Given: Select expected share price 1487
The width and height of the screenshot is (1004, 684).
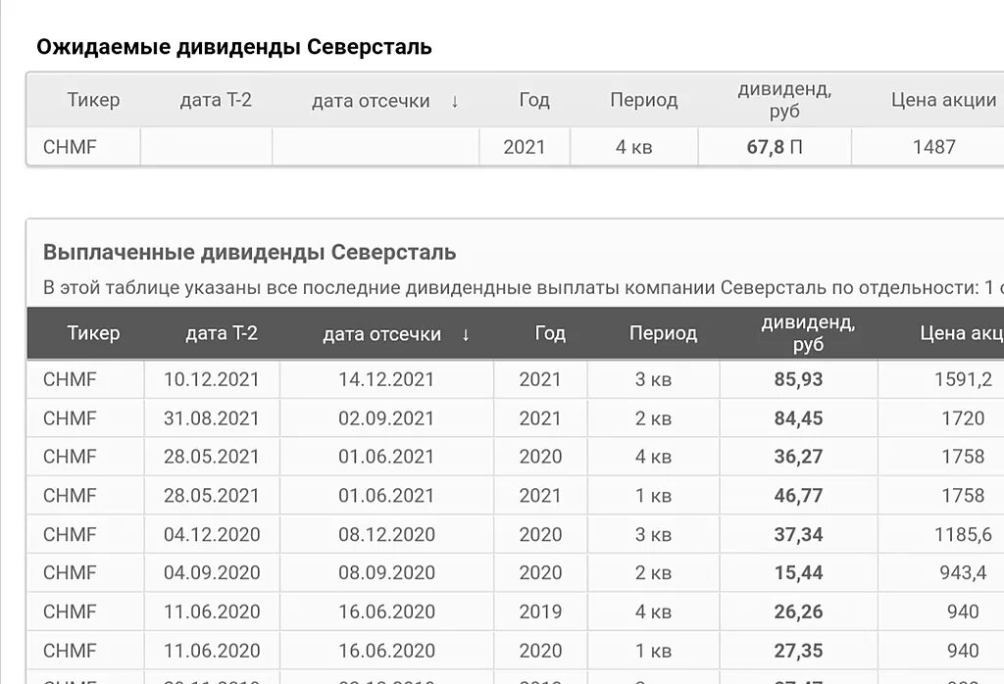Looking at the screenshot, I should (x=933, y=147).
